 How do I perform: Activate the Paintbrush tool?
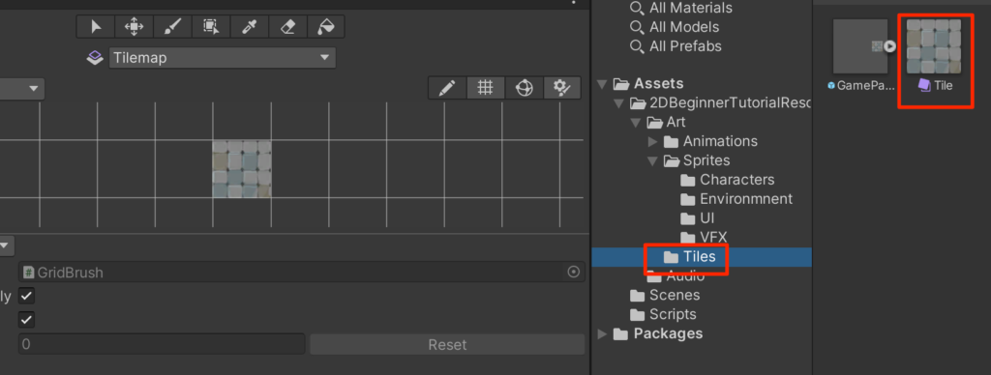[x=172, y=26]
